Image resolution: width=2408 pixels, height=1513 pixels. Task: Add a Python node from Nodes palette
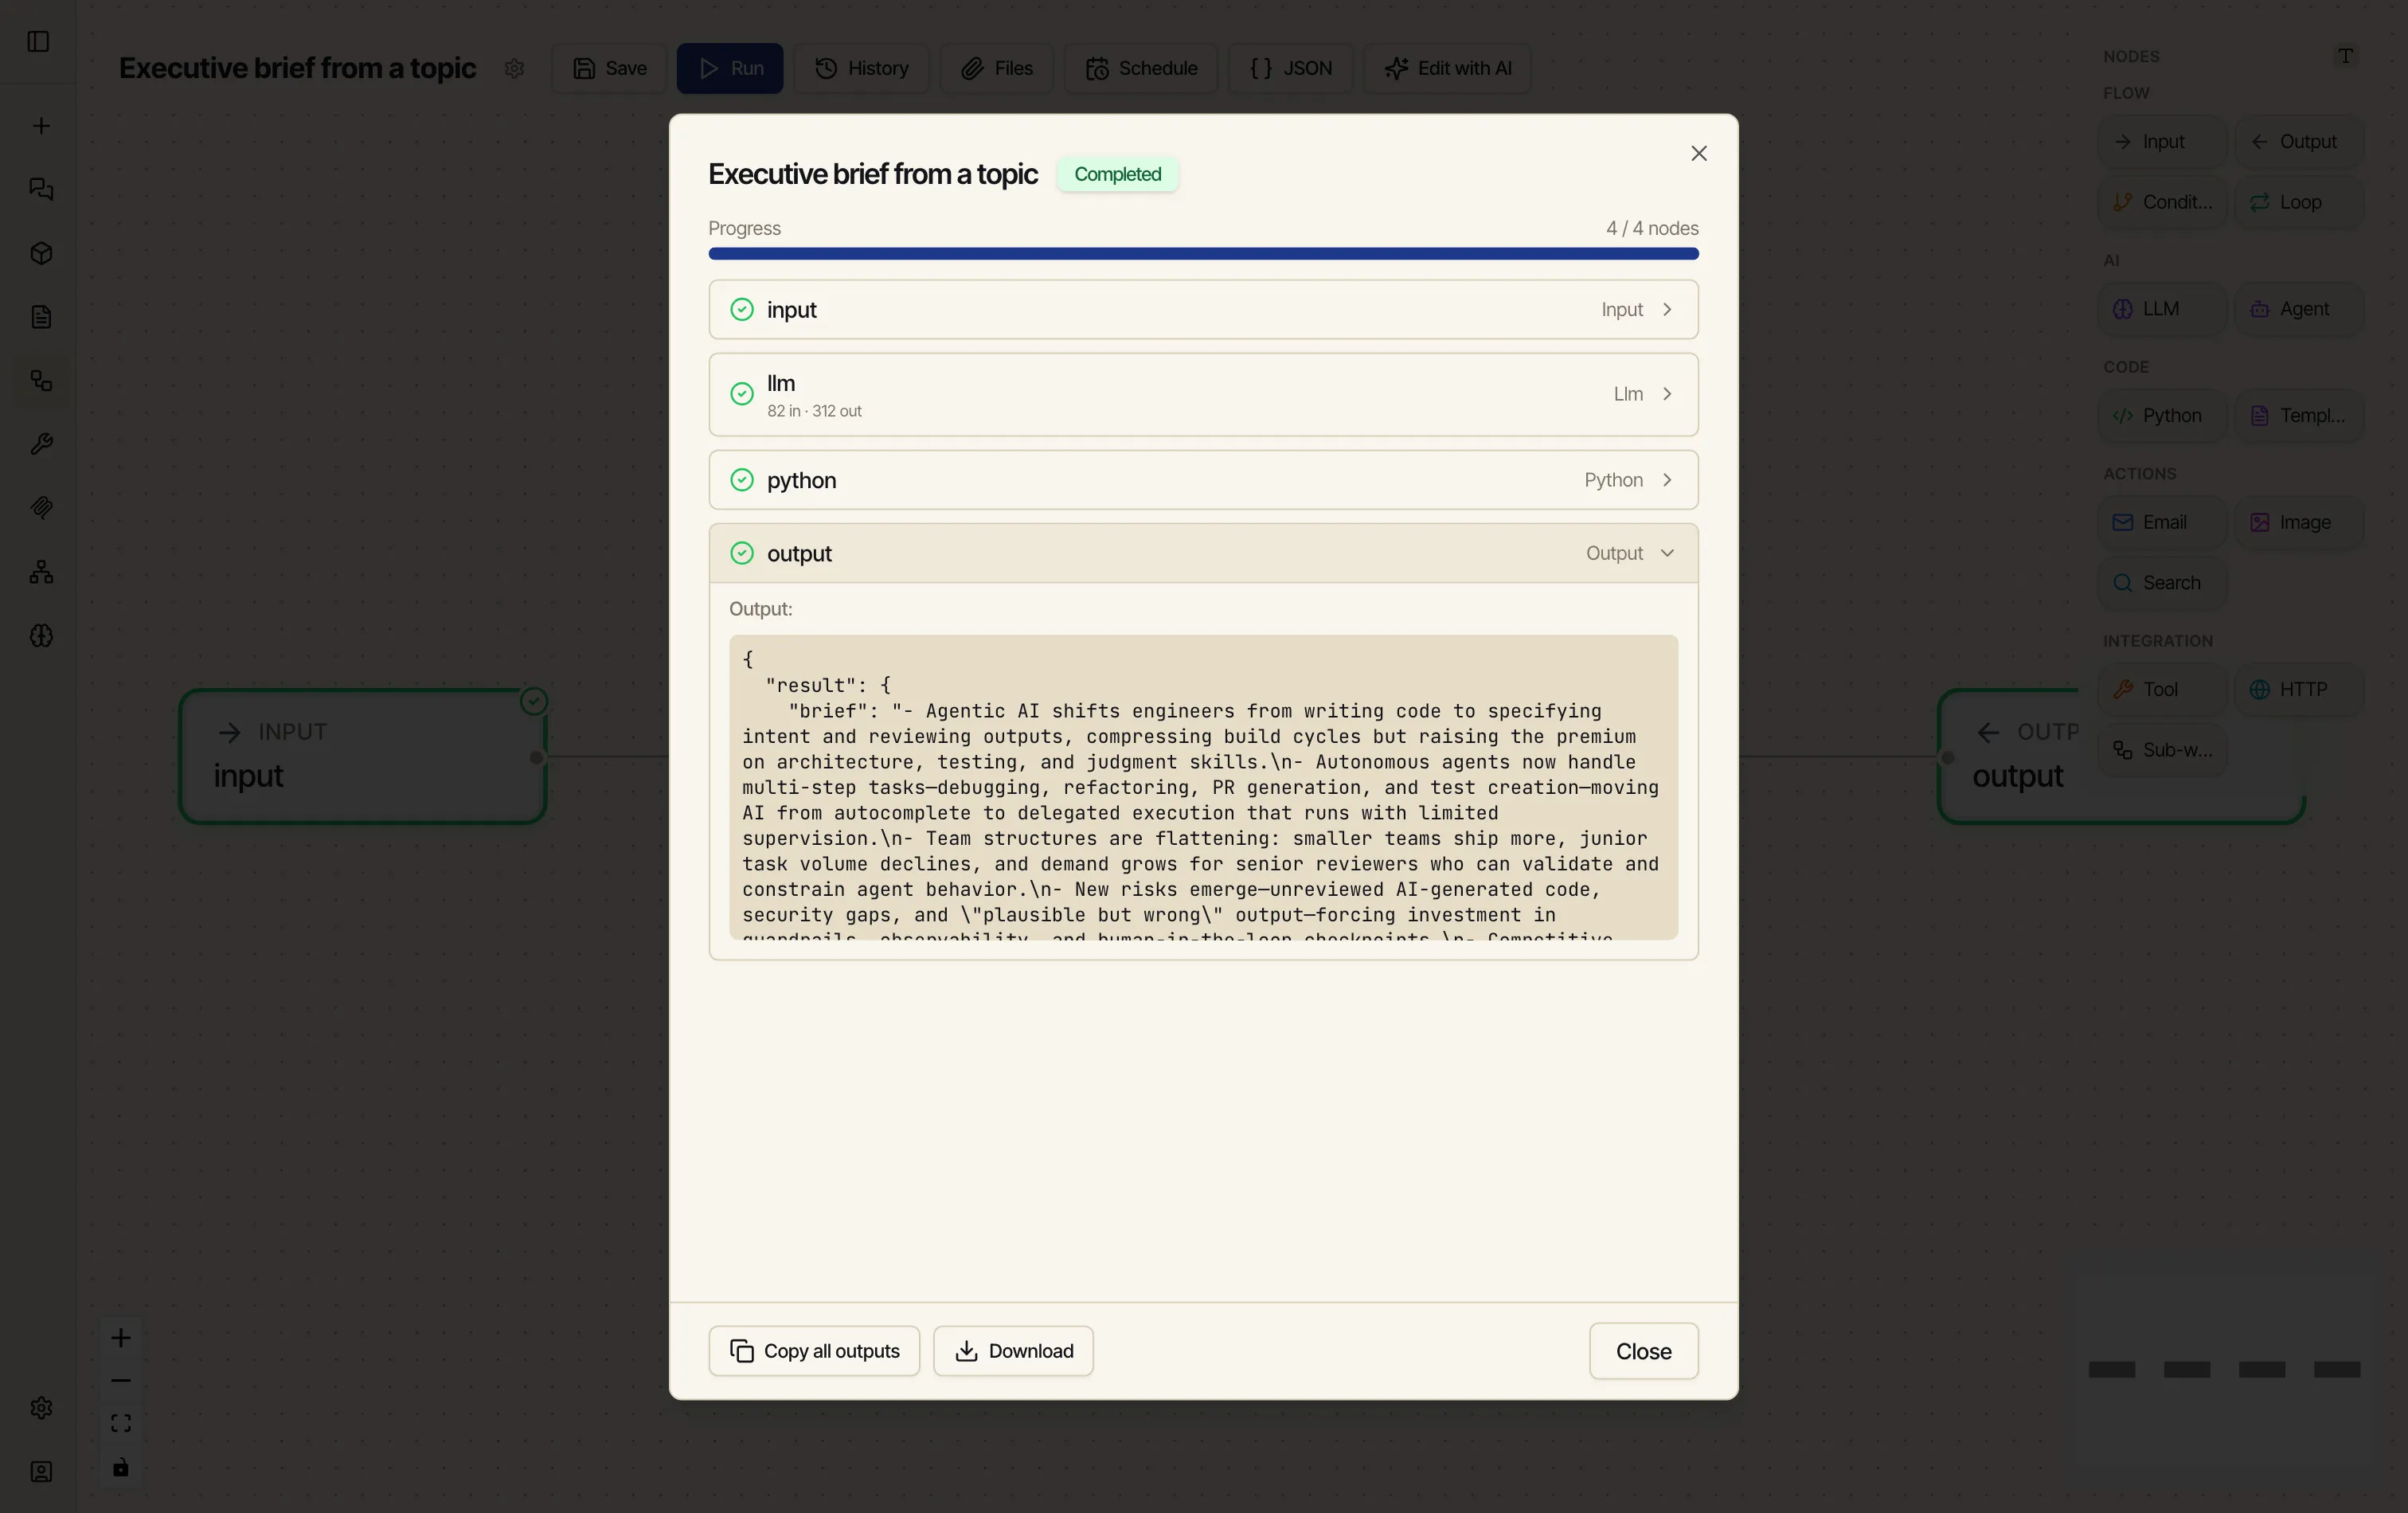[x=2162, y=416]
